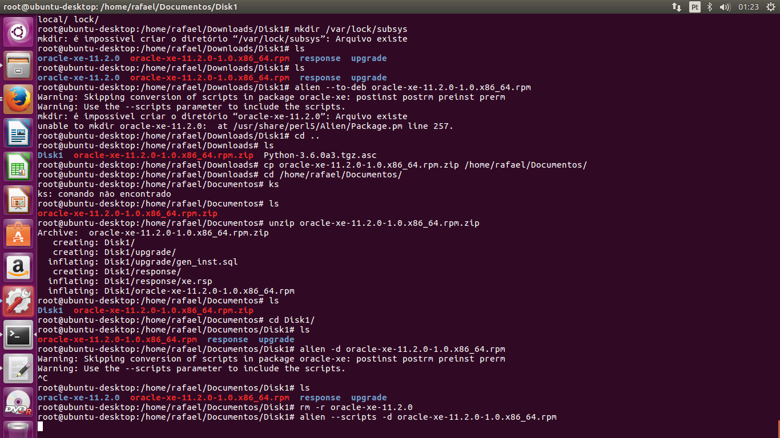780x438 pixels.
Task: Open the Pt keyboard layout menu
Action: point(695,7)
